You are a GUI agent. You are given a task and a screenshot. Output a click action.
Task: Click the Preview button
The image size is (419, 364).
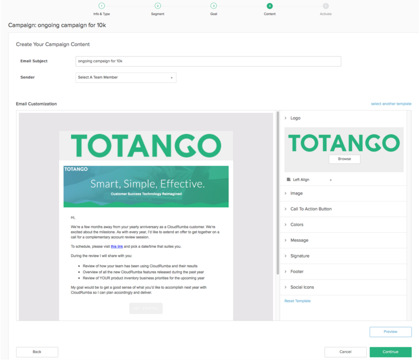coord(391,332)
